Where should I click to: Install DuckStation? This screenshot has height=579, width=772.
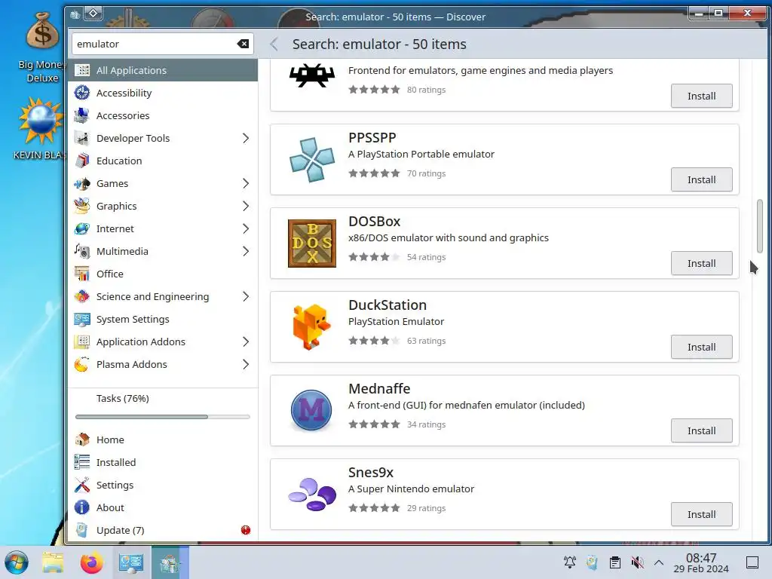[x=701, y=347]
